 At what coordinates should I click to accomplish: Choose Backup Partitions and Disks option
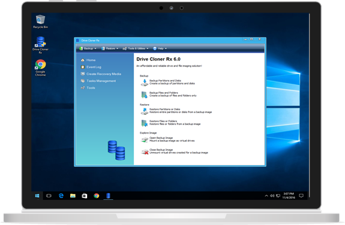coord(168,82)
